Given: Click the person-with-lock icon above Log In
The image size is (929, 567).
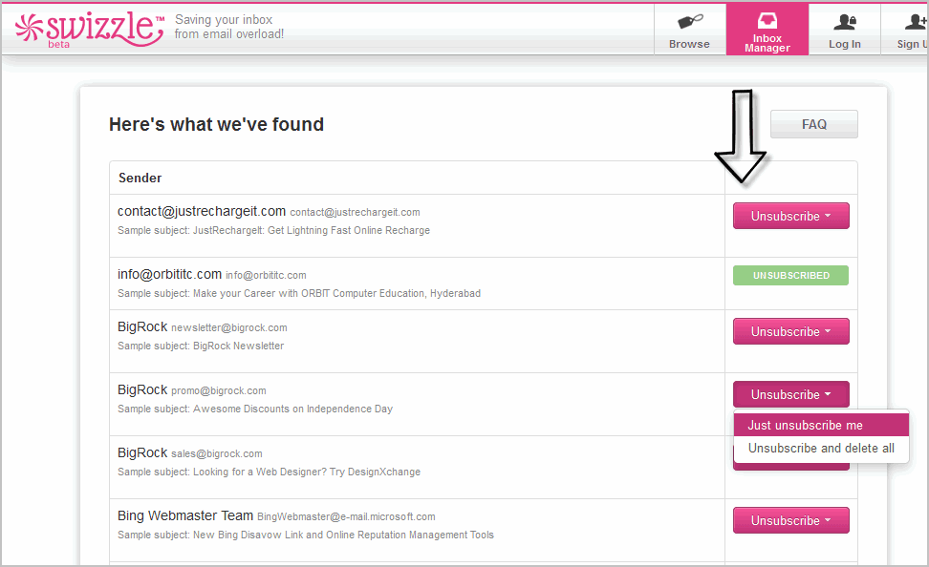Looking at the screenshot, I should 844,19.
